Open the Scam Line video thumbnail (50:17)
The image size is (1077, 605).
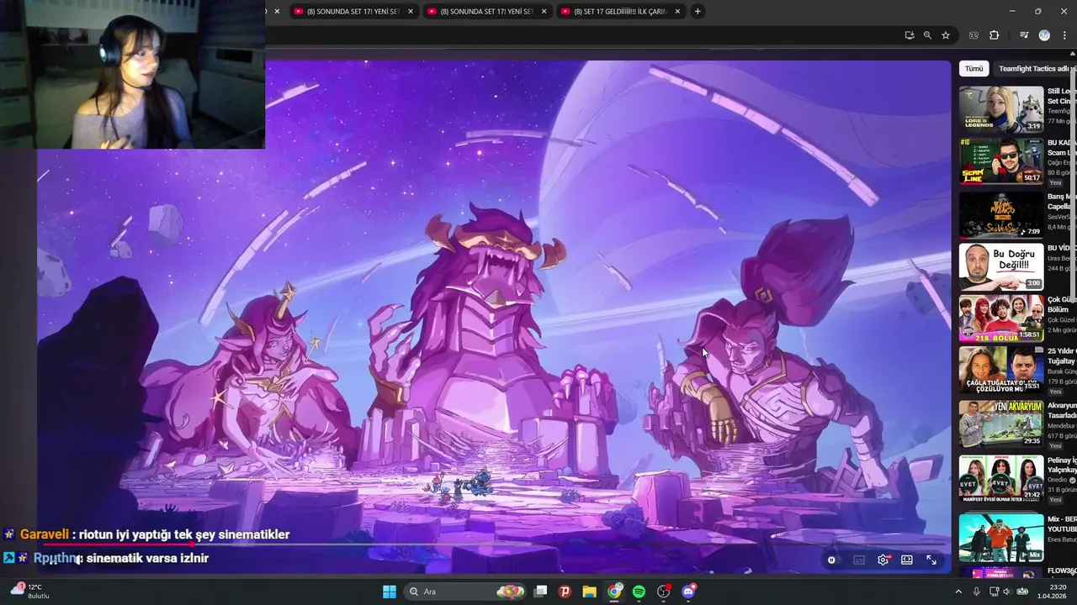click(1001, 160)
